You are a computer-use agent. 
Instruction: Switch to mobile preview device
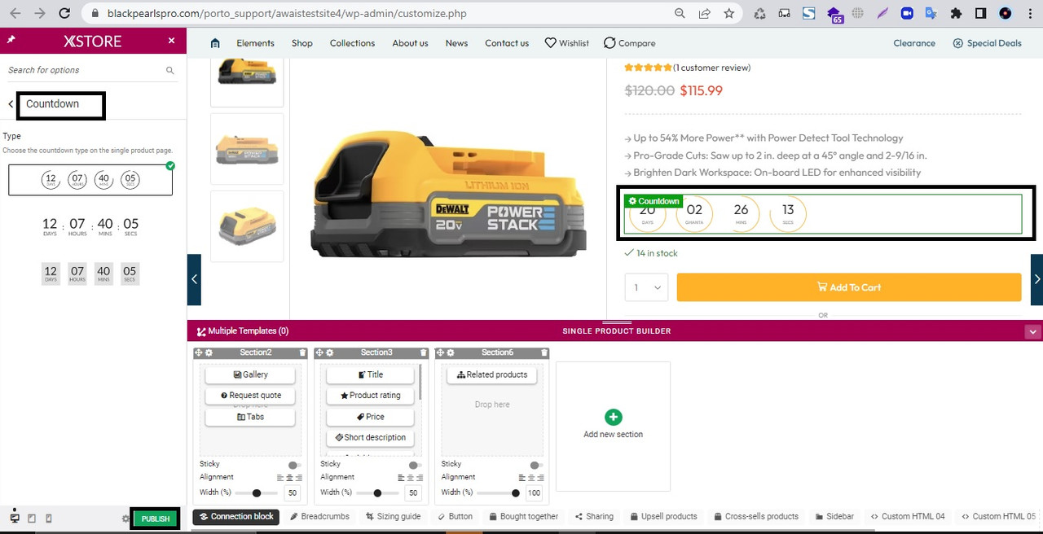point(49,518)
